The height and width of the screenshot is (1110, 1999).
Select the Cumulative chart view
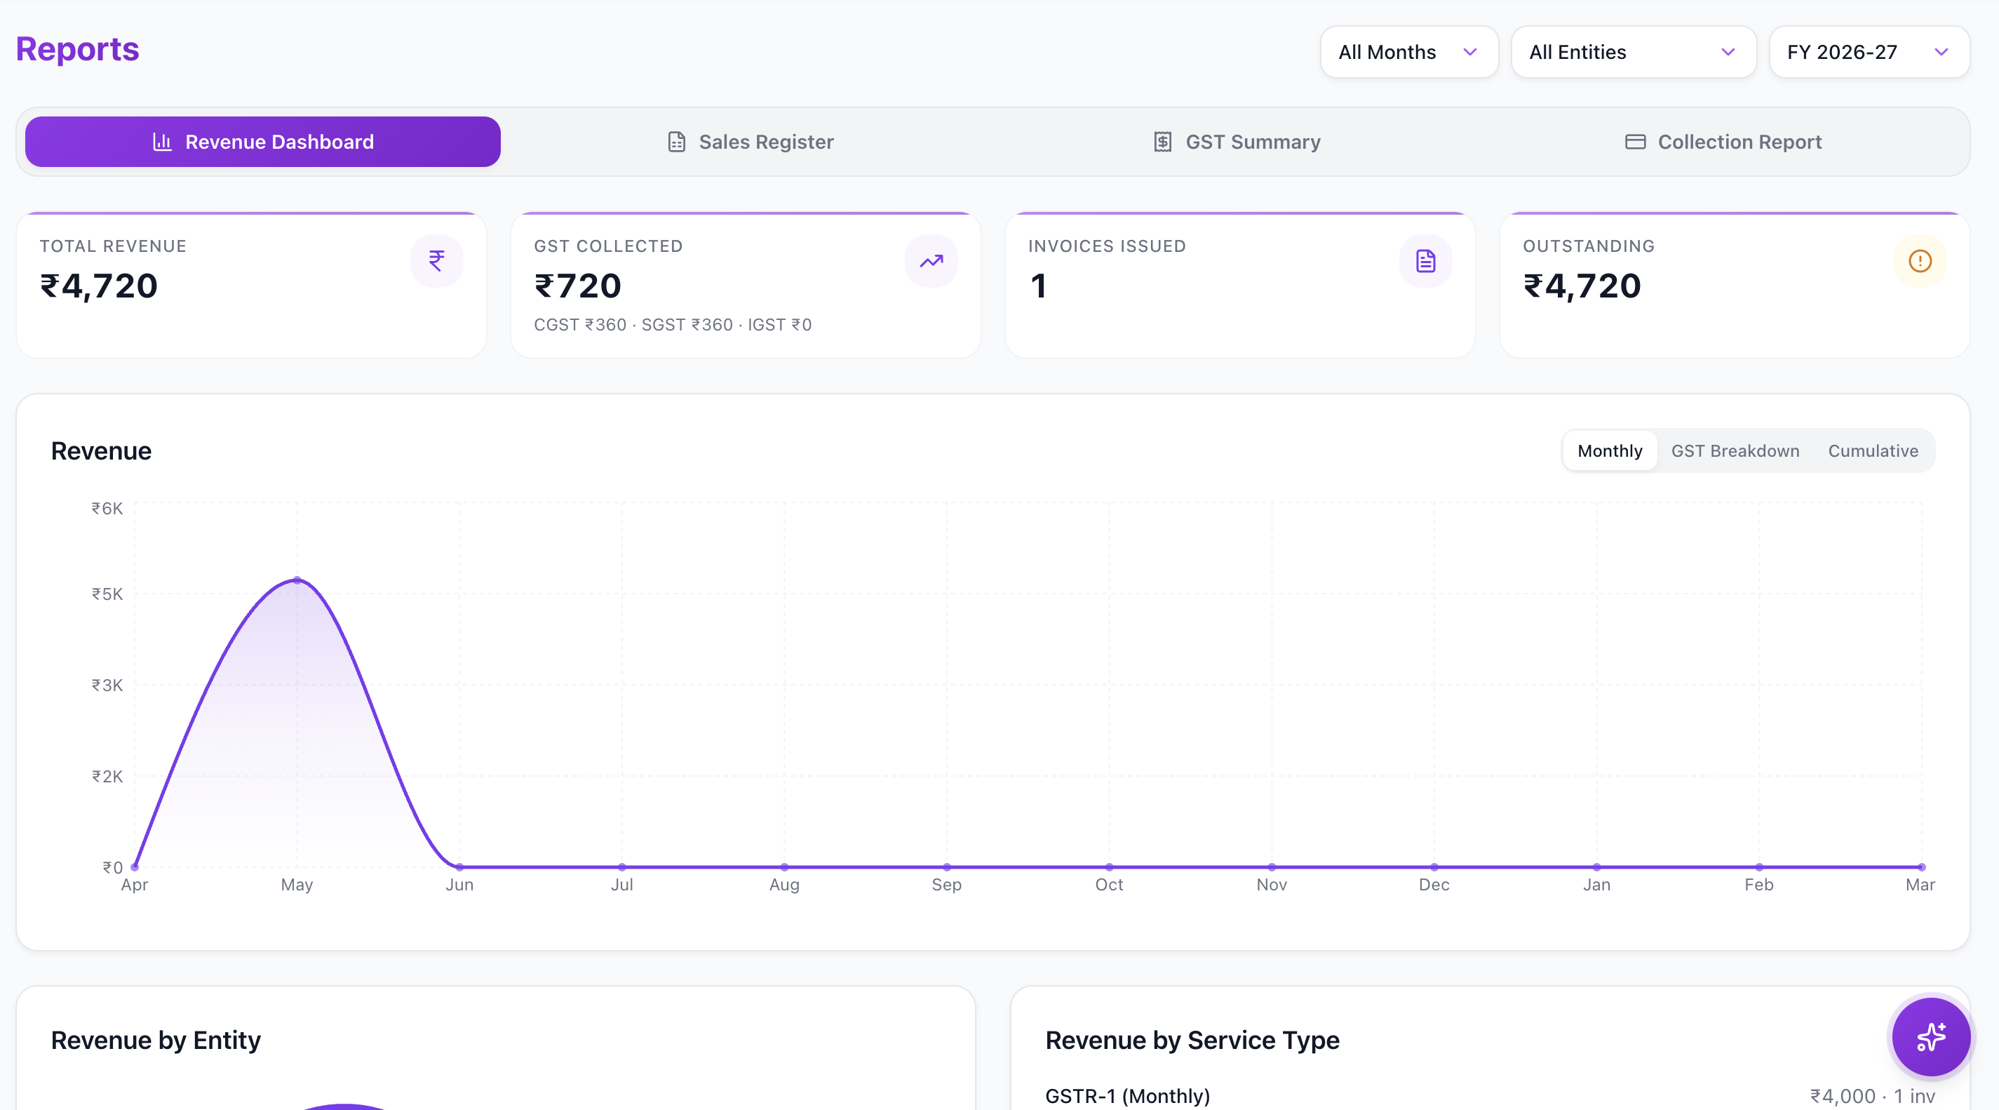[x=1873, y=451]
